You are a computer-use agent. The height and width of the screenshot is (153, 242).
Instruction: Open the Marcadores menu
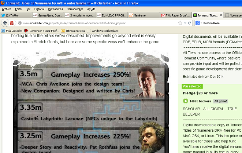point(55,9)
